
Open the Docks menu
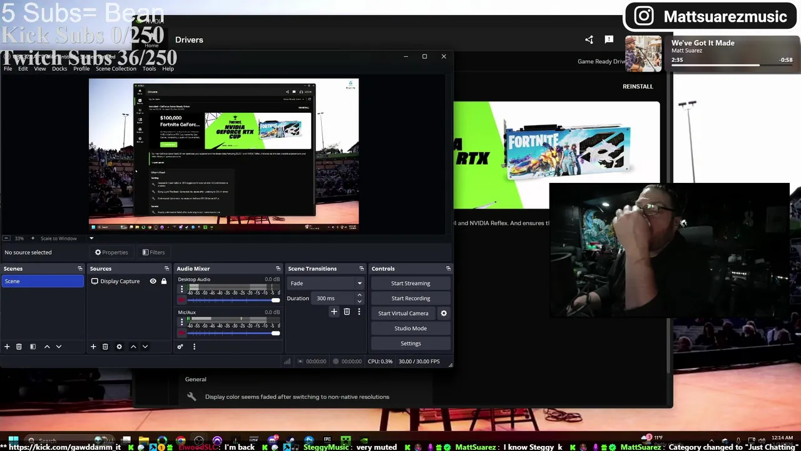click(x=59, y=69)
